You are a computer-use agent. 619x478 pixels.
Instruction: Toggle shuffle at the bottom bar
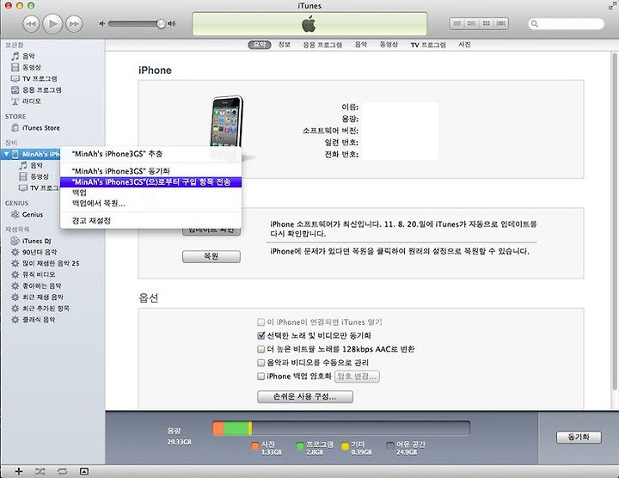click(40, 471)
